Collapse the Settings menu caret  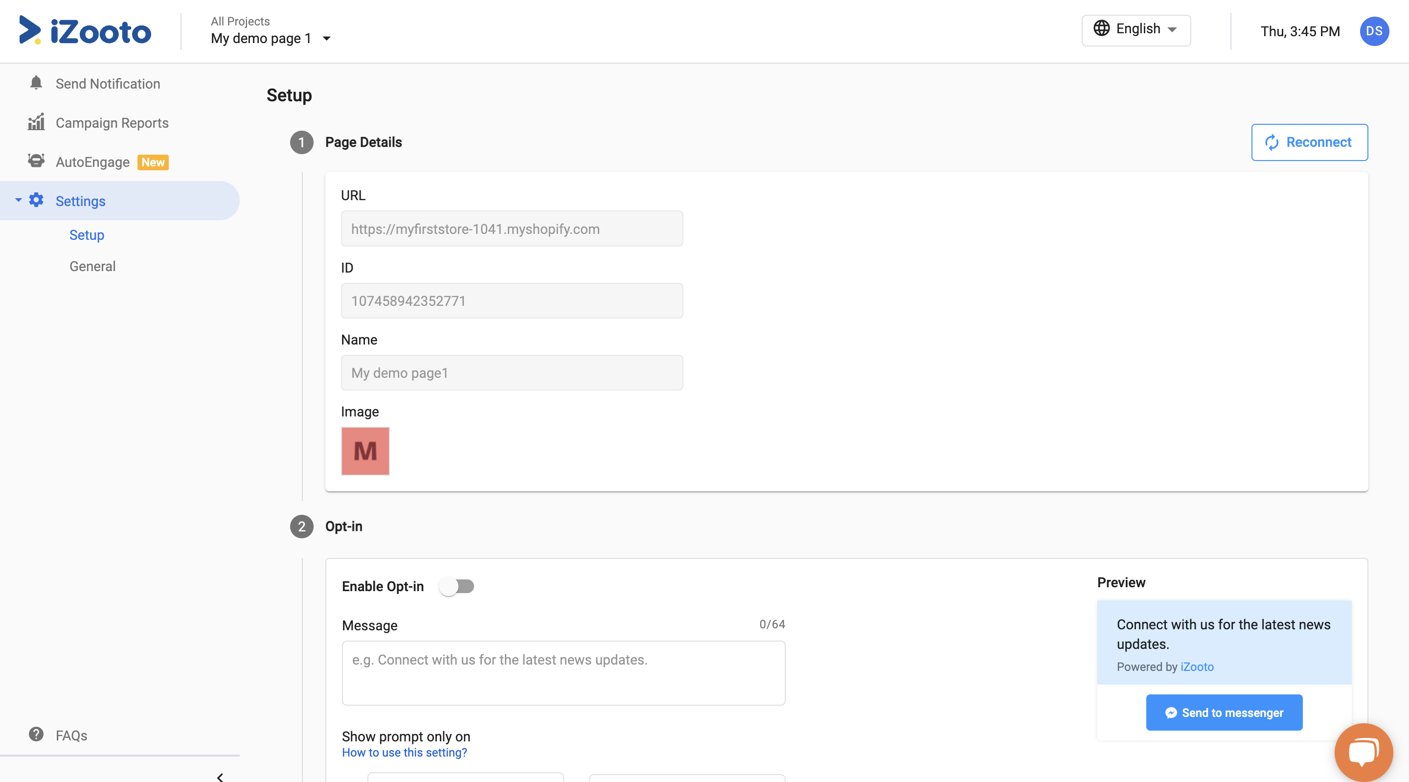(19, 200)
